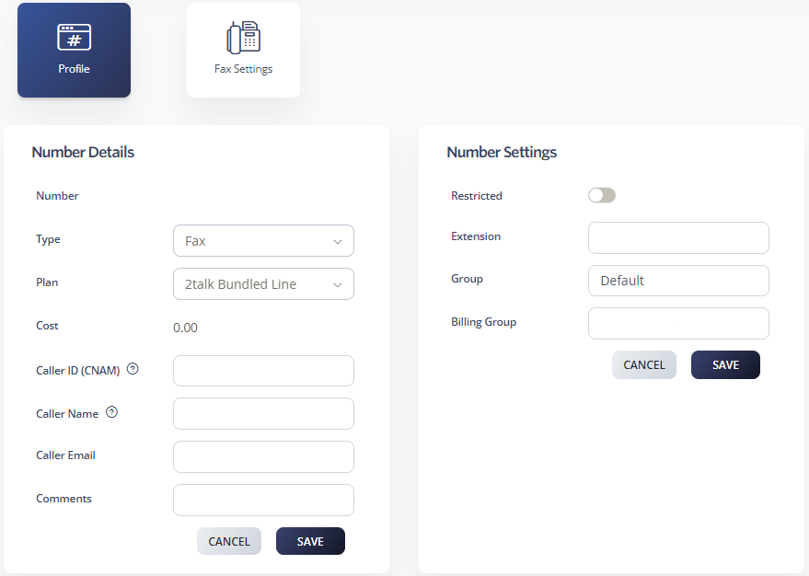Save the Number Details form
This screenshot has height=576, width=809.
310,541
